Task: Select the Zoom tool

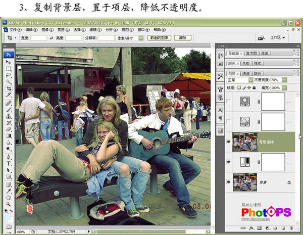Action: [x=8, y=204]
